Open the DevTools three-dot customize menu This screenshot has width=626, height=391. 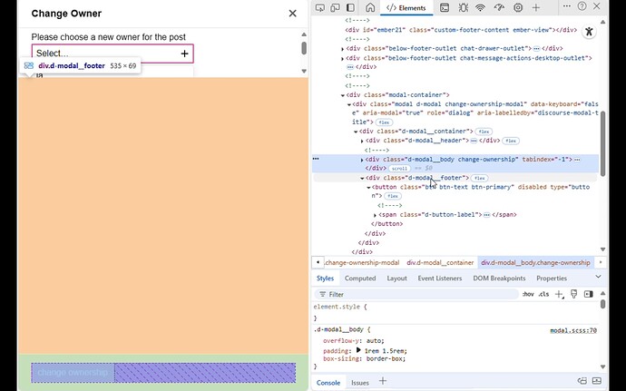click(x=566, y=6)
